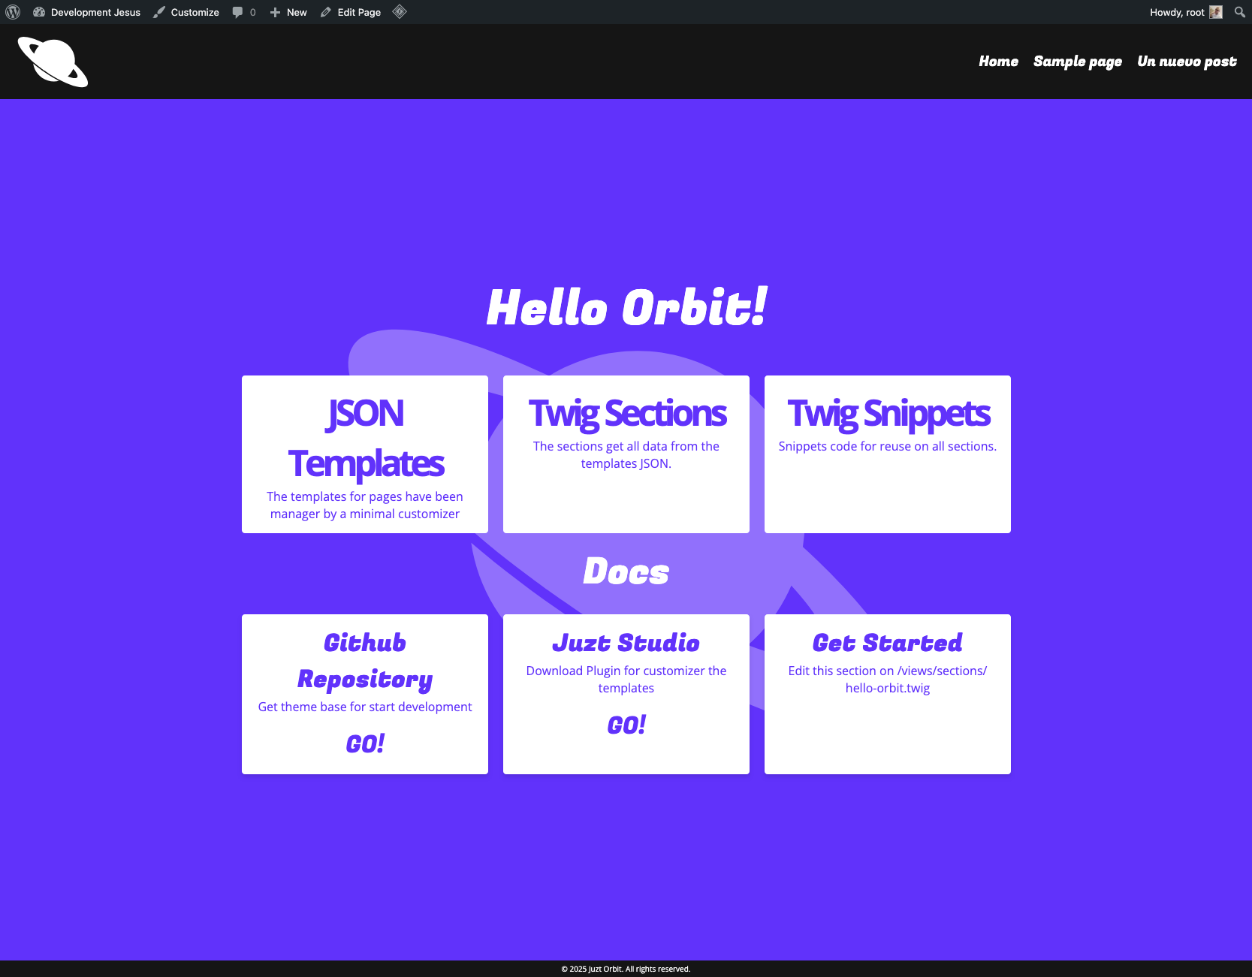Click the Juzt Studio card title
The width and height of the screenshot is (1252, 977).
click(x=626, y=643)
